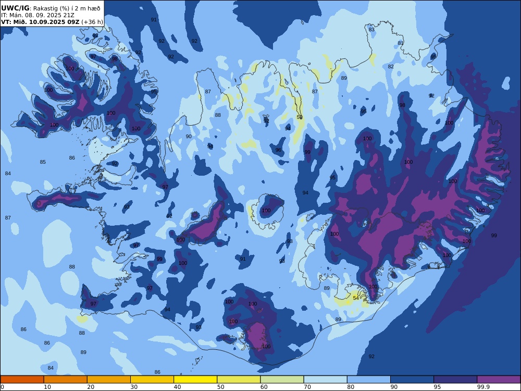Click the '60' legend tick label
The width and height of the screenshot is (521, 391).
264,387
